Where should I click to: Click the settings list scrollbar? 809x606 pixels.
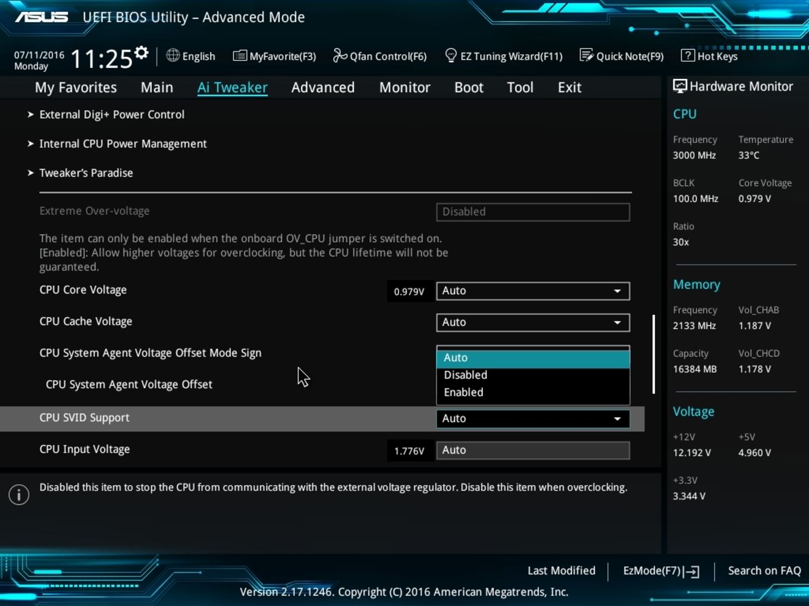654,354
